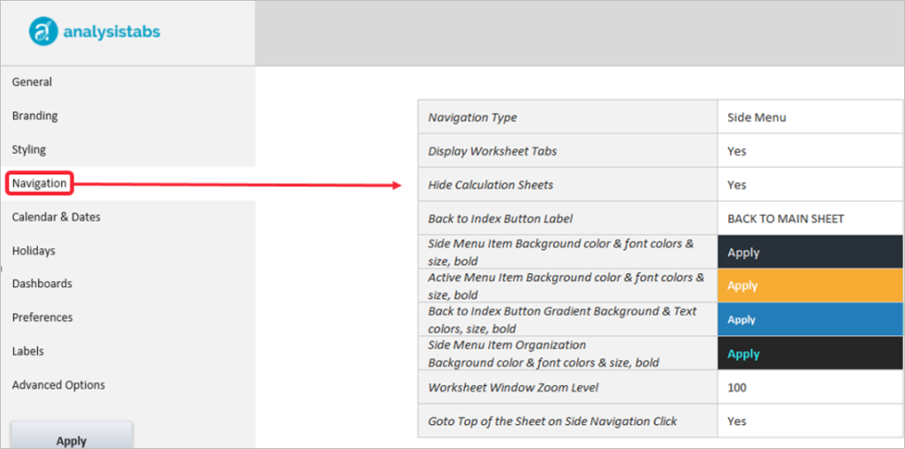Select the Navigation menu item
905x449 pixels.
39,184
